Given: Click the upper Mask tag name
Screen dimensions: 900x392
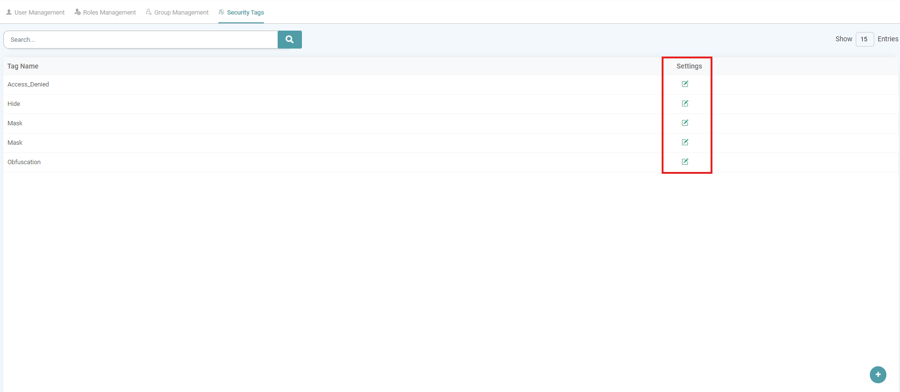Looking at the screenshot, I should click(15, 123).
